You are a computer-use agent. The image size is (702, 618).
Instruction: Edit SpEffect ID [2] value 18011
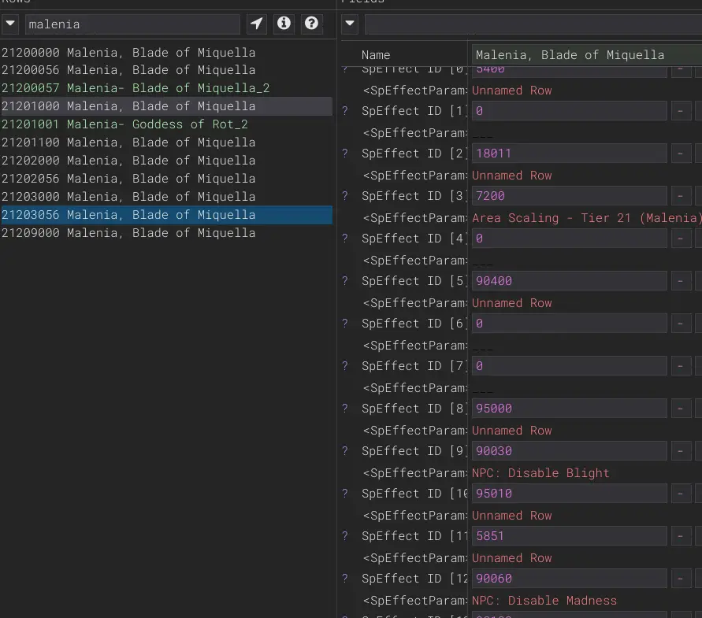tap(569, 154)
